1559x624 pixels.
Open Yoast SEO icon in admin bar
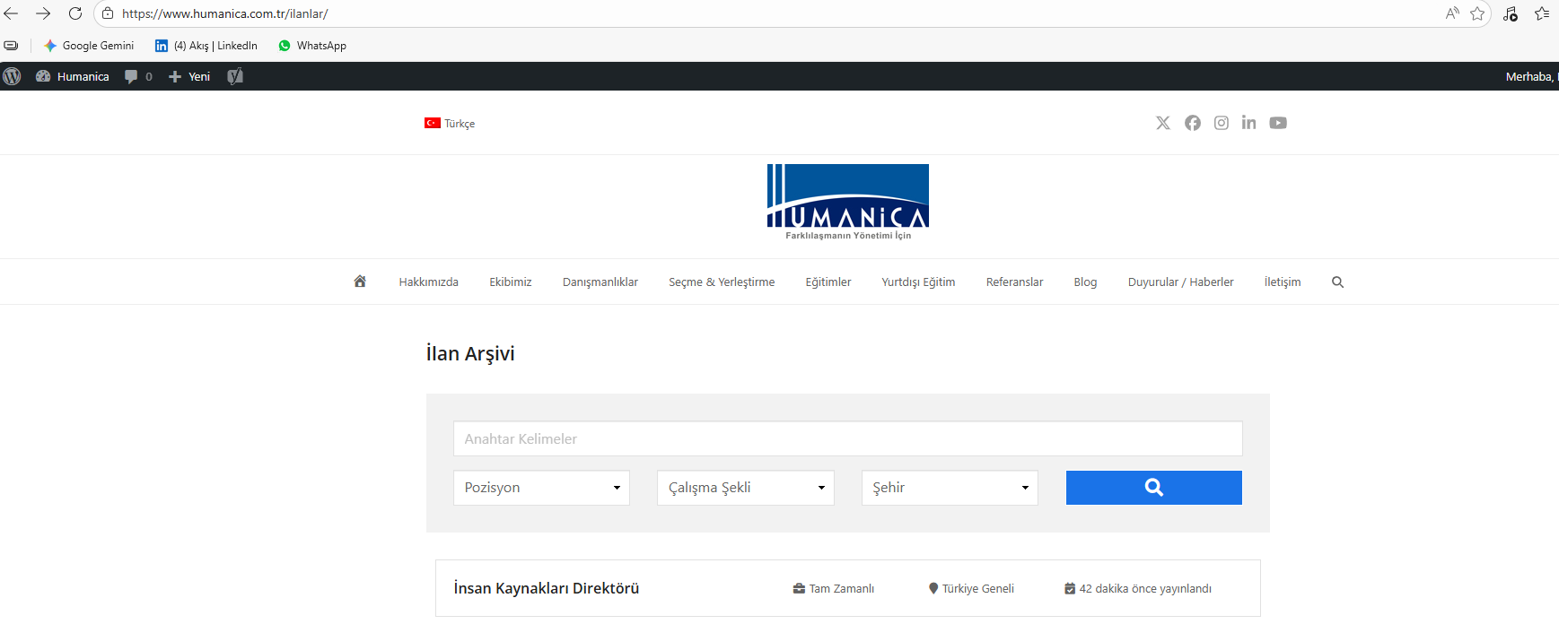(x=235, y=76)
